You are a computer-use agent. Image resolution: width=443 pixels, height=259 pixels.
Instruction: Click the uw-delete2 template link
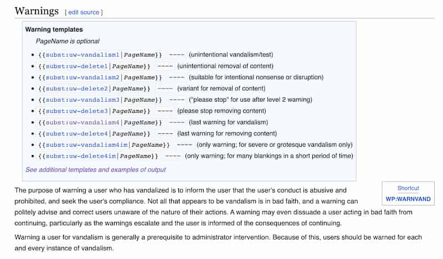(76, 89)
